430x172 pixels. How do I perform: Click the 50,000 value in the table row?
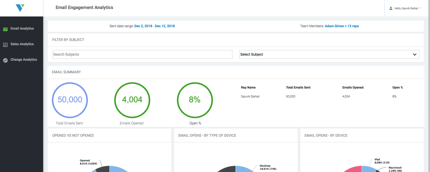tap(290, 97)
